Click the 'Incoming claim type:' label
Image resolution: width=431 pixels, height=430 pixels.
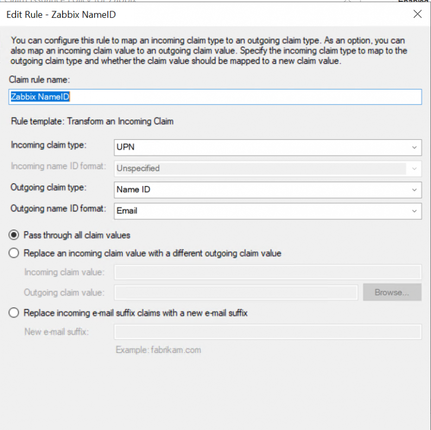click(x=49, y=145)
